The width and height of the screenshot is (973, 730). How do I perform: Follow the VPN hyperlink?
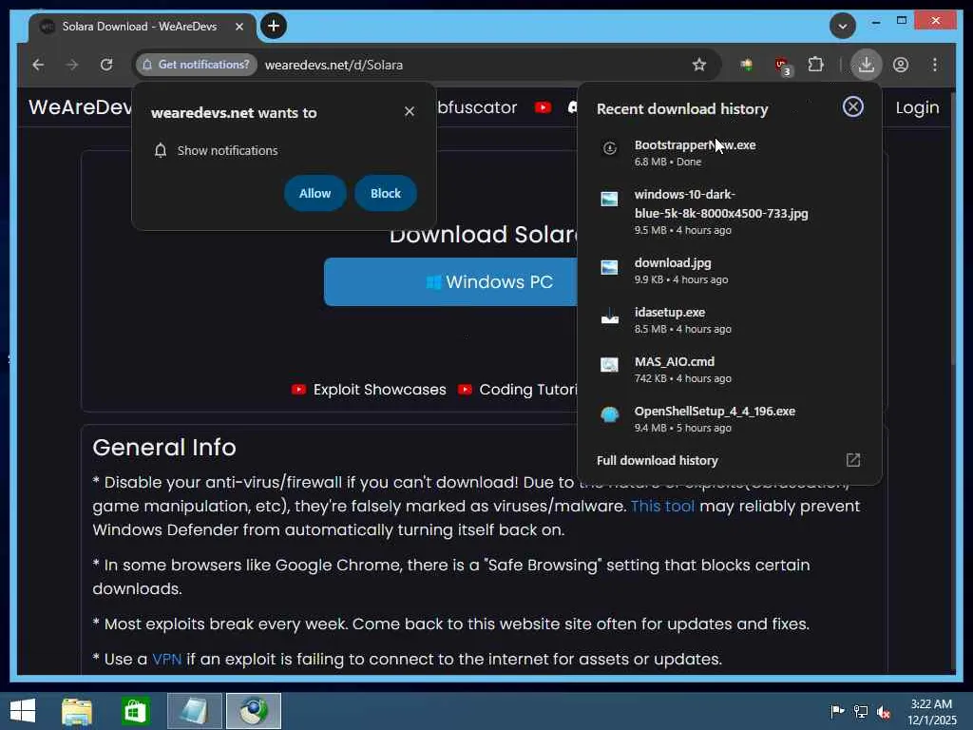[167, 659]
